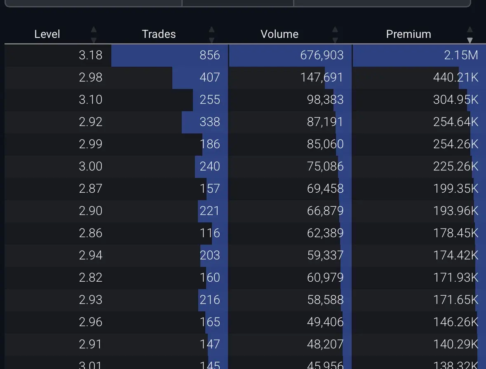This screenshot has height=369, width=486.
Task: Click the 407 trades value
Action: point(210,77)
